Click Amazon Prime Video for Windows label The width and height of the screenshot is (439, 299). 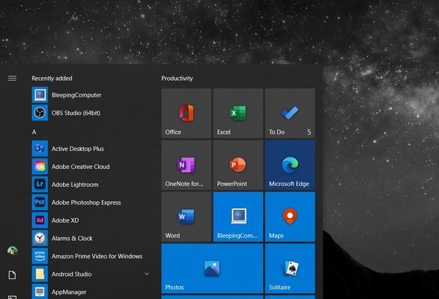click(97, 256)
